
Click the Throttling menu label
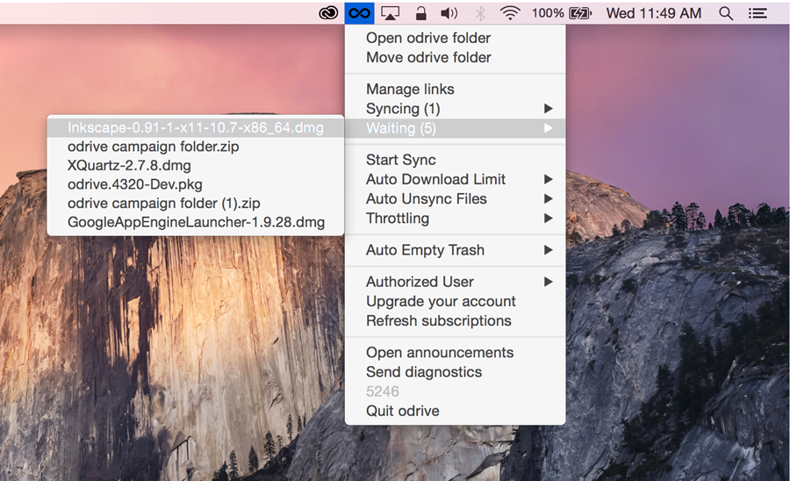point(398,219)
